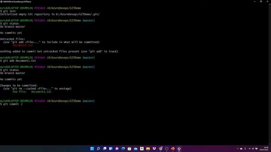271x152 pixels.
Task: Open the battery status tray icon
Action: (257, 149)
